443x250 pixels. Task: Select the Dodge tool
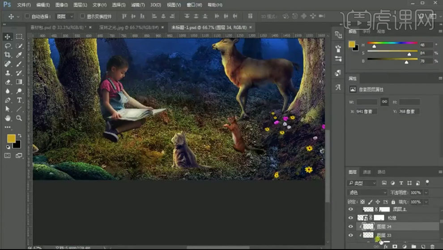pyautogui.click(x=19, y=91)
